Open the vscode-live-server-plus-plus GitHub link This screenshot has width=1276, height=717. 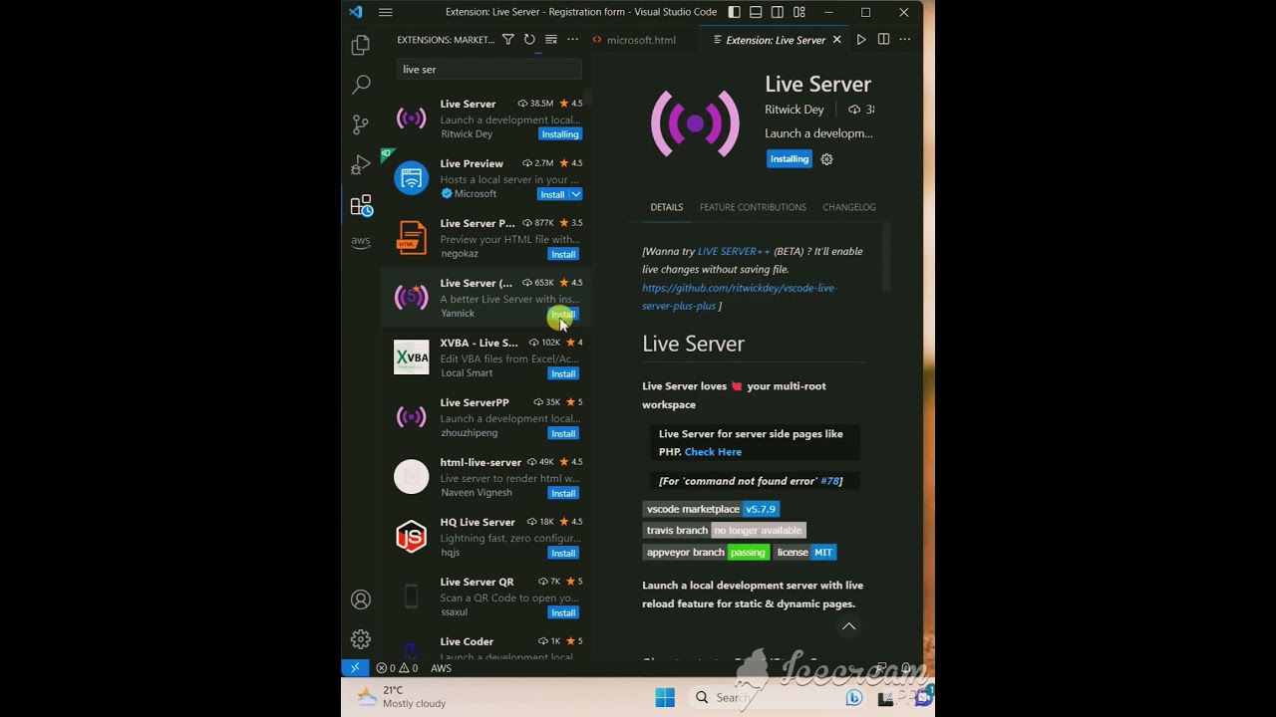tap(740, 297)
